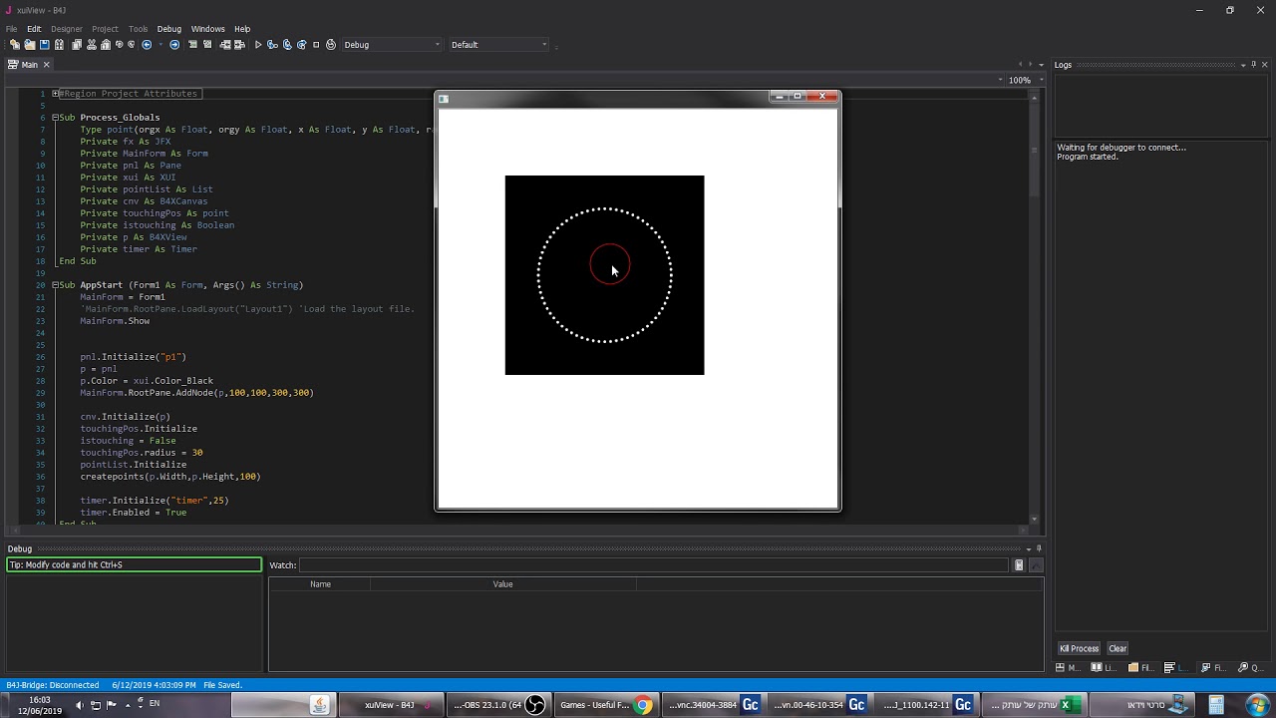Viewport: 1276px width, 718px height.
Task: Open the Debug panel options dropdown arrow
Action: 1028,548
